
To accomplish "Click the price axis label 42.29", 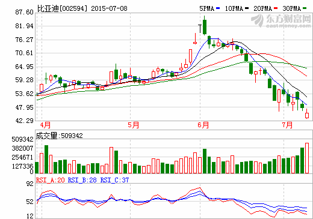I will [x=24, y=121].
